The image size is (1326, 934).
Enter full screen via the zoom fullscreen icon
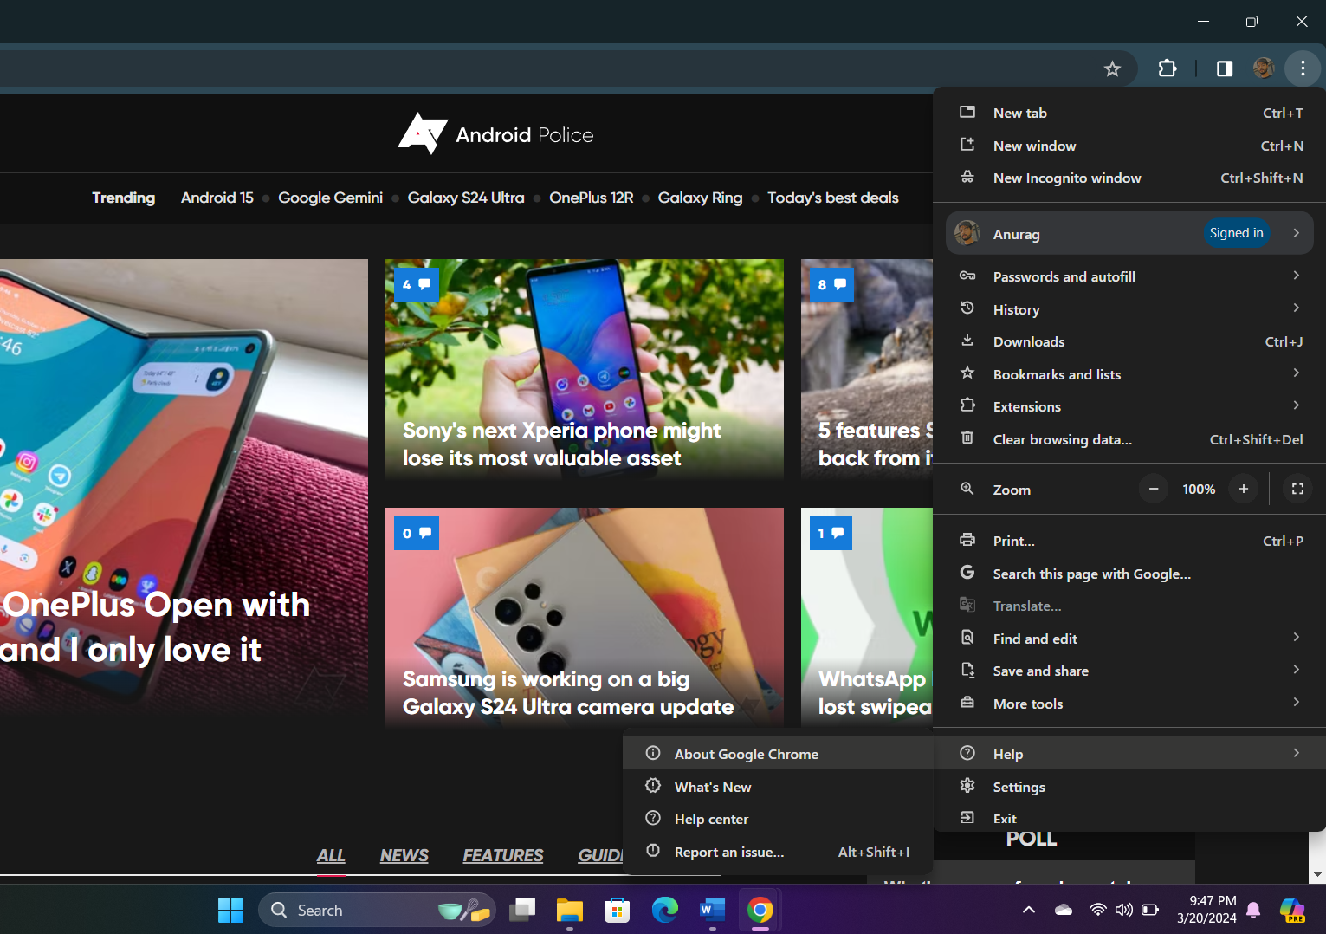[x=1297, y=489]
